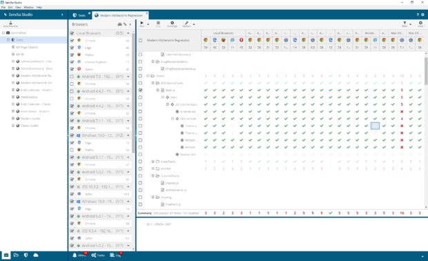The width and height of the screenshot is (428, 261).
Task: Open Tasks gears in status bar
Action: click(x=94, y=255)
